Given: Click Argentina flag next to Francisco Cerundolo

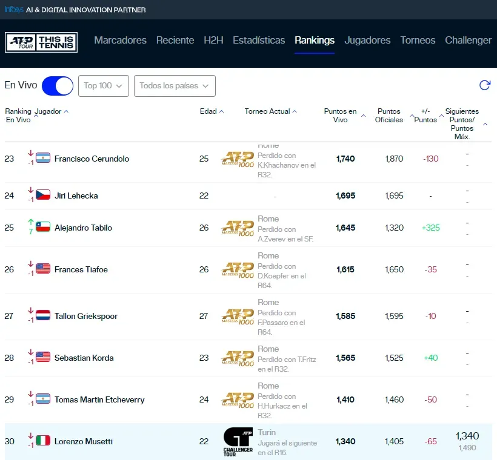Looking at the screenshot, I should (42, 159).
